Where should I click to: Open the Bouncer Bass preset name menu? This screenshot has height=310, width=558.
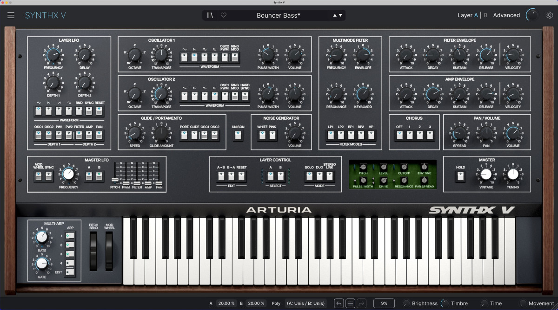pos(279,15)
